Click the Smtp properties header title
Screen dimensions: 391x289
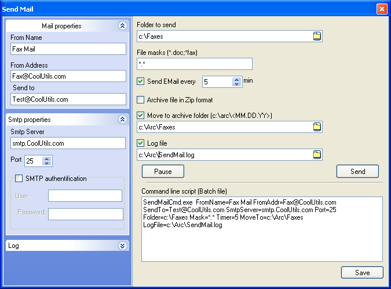(x=30, y=120)
